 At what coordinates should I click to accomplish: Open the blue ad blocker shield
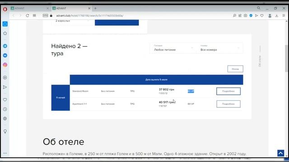tap(251, 16)
